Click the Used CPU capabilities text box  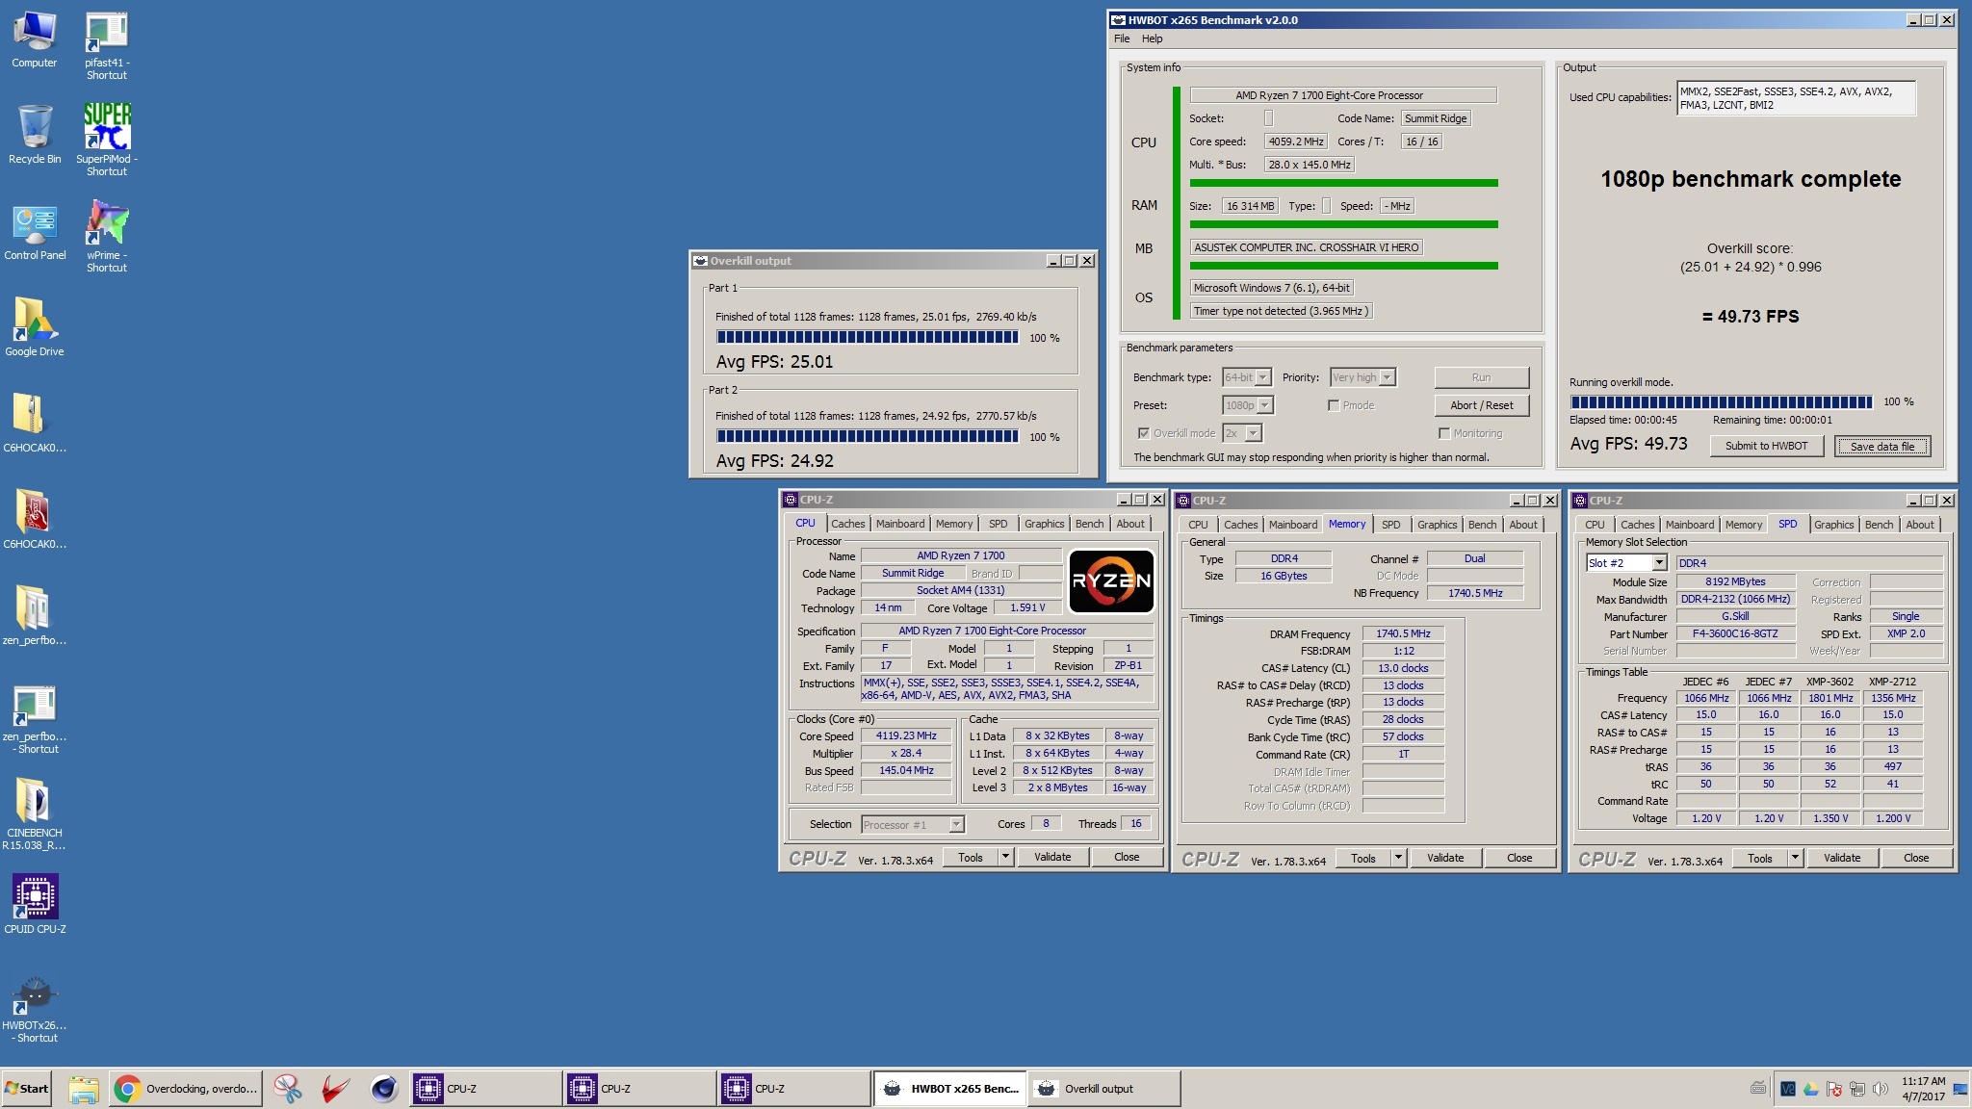(1796, 98)
